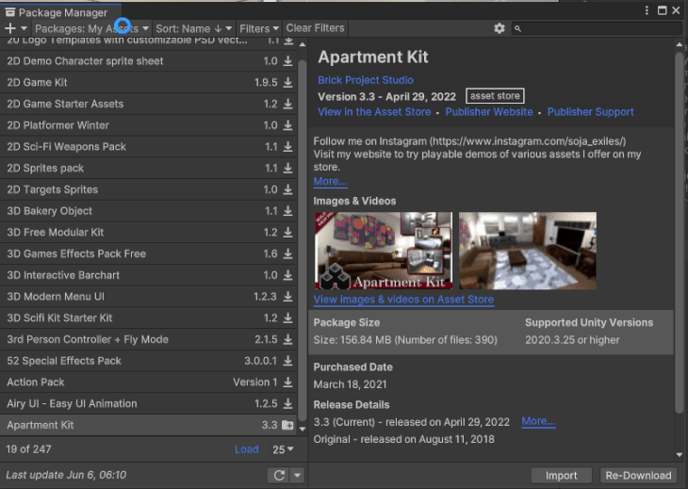Viewport: 688px width, 489px height.
Task: Click download icon for 3D Modern Menu UI
Action: pyautogui.click(x=287, y=297)
